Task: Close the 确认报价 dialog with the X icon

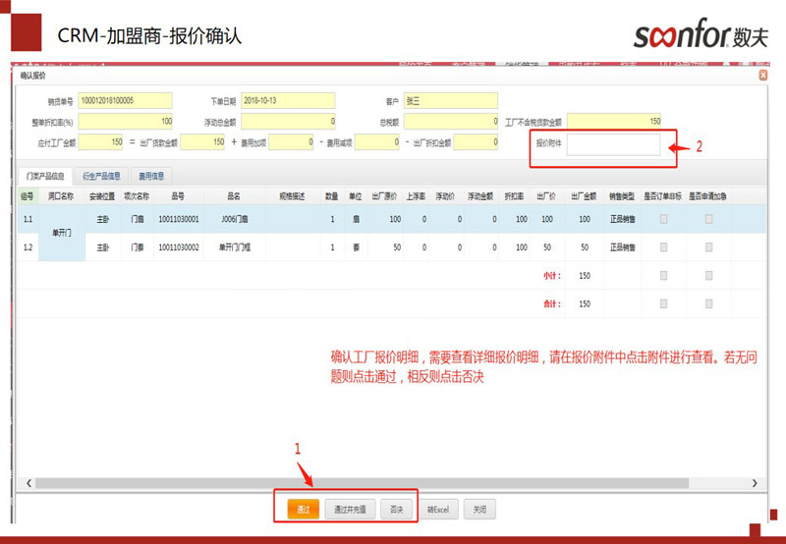Action: [x=762, y=75]
